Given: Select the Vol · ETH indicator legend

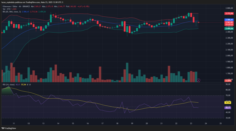Looking at the screenshot, I should [6, 9].
